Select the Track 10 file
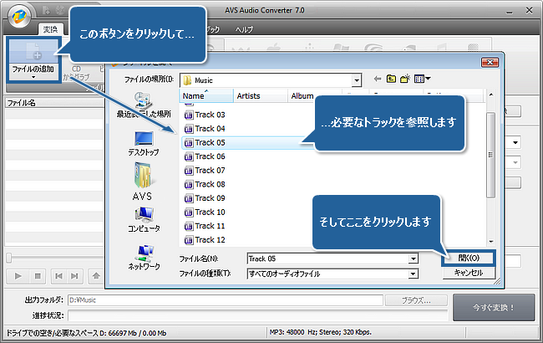The image size is (543, 343). (205, 212)
